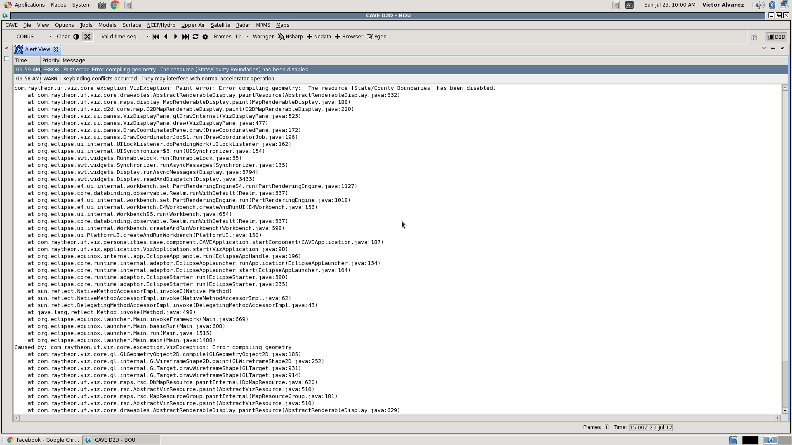Expand the Valid time seq dropdown
Viewport: 792px width, 445px height.
(x=147, y=37)
